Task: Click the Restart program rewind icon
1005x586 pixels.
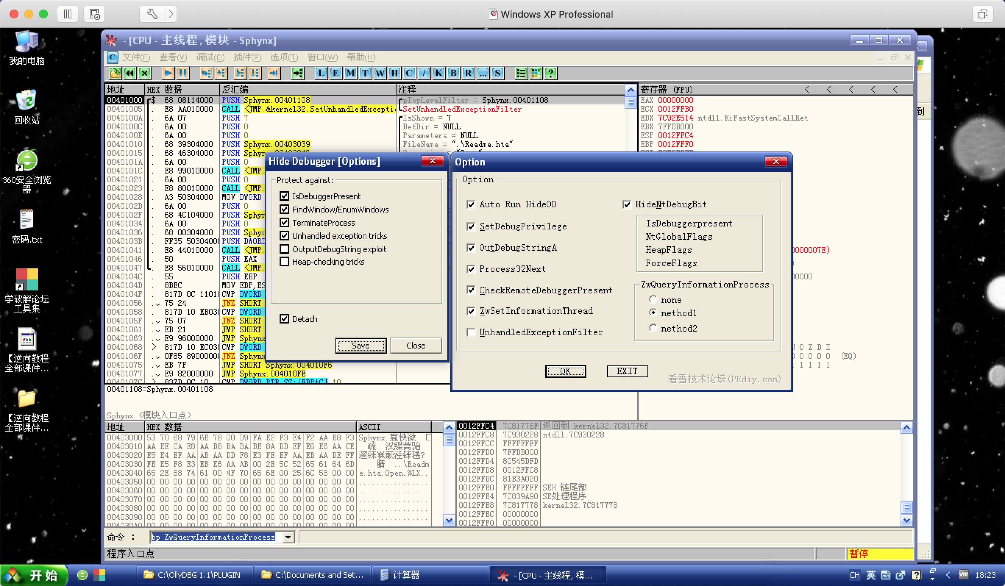Action: (129, 73)
